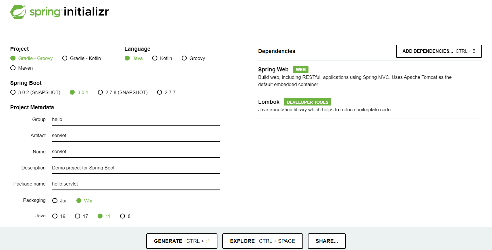Choose Maven as the project type

[x=22, y=68]
